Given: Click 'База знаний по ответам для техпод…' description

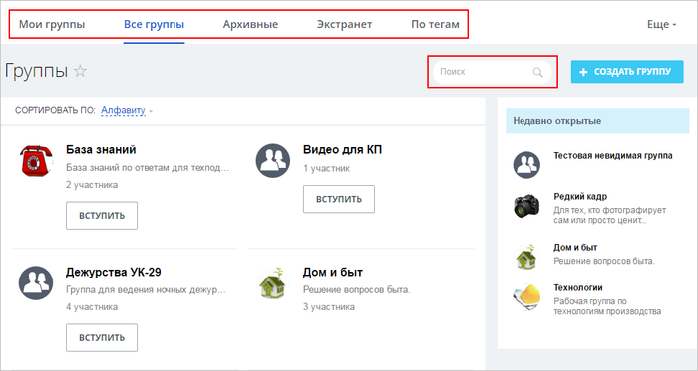Looking at the screenshot, I should (x=148, y=169).
